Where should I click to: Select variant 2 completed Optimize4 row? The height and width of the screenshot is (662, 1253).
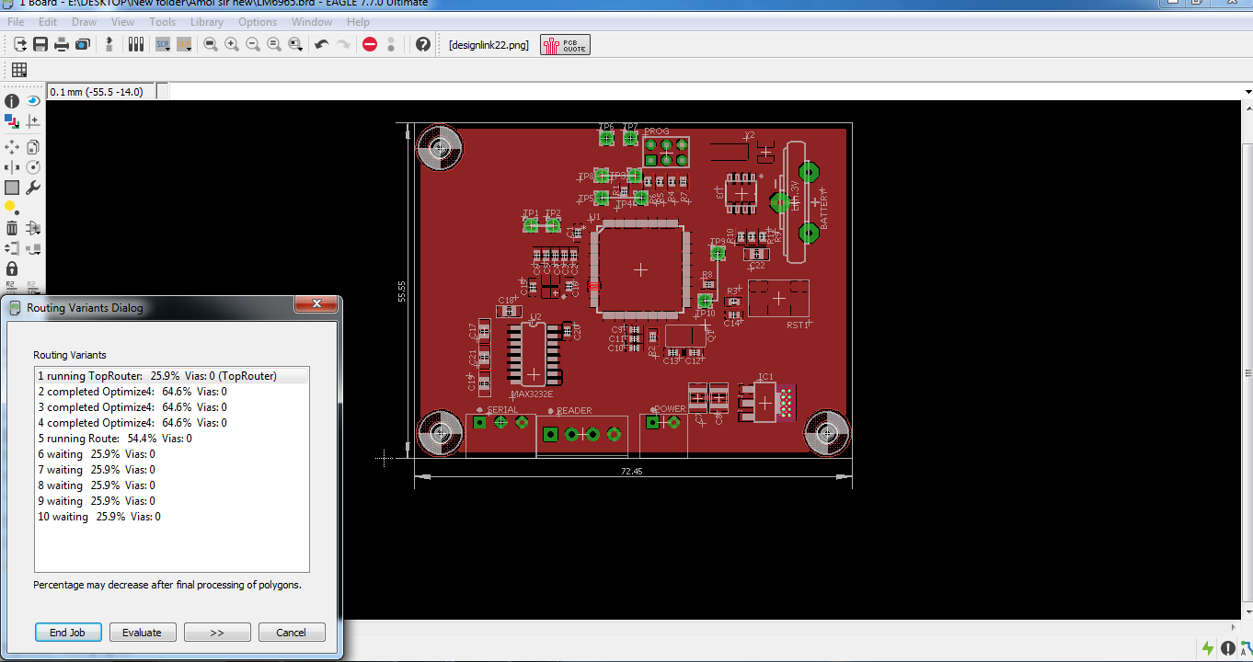(x=172, y=392)
